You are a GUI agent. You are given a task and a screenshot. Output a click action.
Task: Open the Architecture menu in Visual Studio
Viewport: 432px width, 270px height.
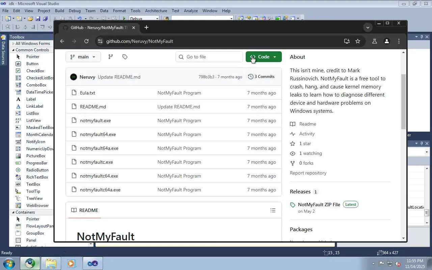point(156,10)
